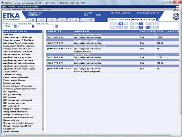Click the question mark help button in the ETKA title bar
Image resolution: width=182 pixels, height=137 pixels.
coord(175,9)
